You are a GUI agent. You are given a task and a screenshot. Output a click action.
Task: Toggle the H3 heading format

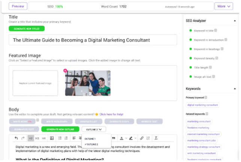tap(37, 138)
